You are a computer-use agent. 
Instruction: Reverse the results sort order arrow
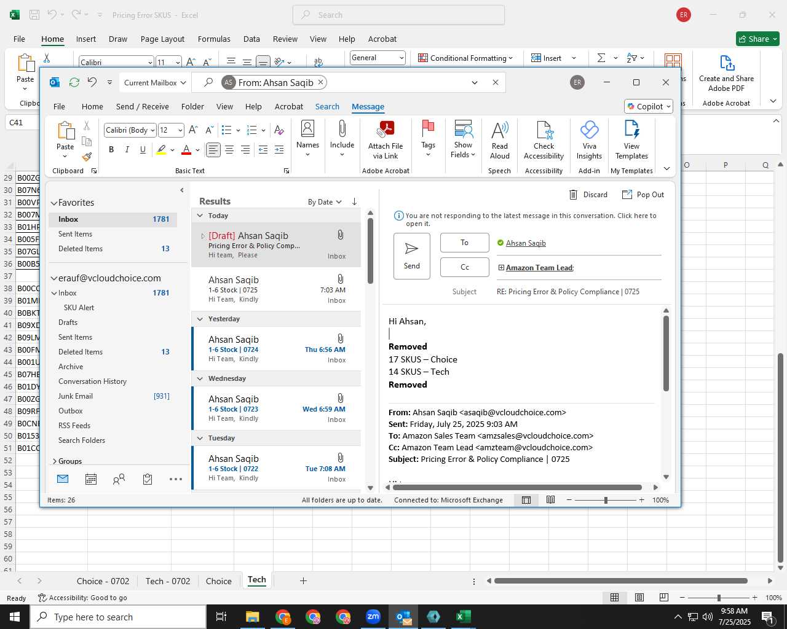point(355,201)
